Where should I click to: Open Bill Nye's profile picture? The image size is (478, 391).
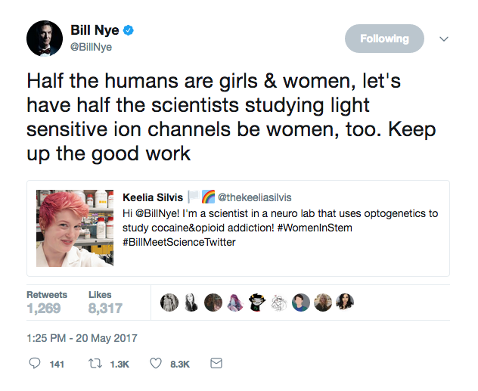pyautogui.click(x=45, y=38)
